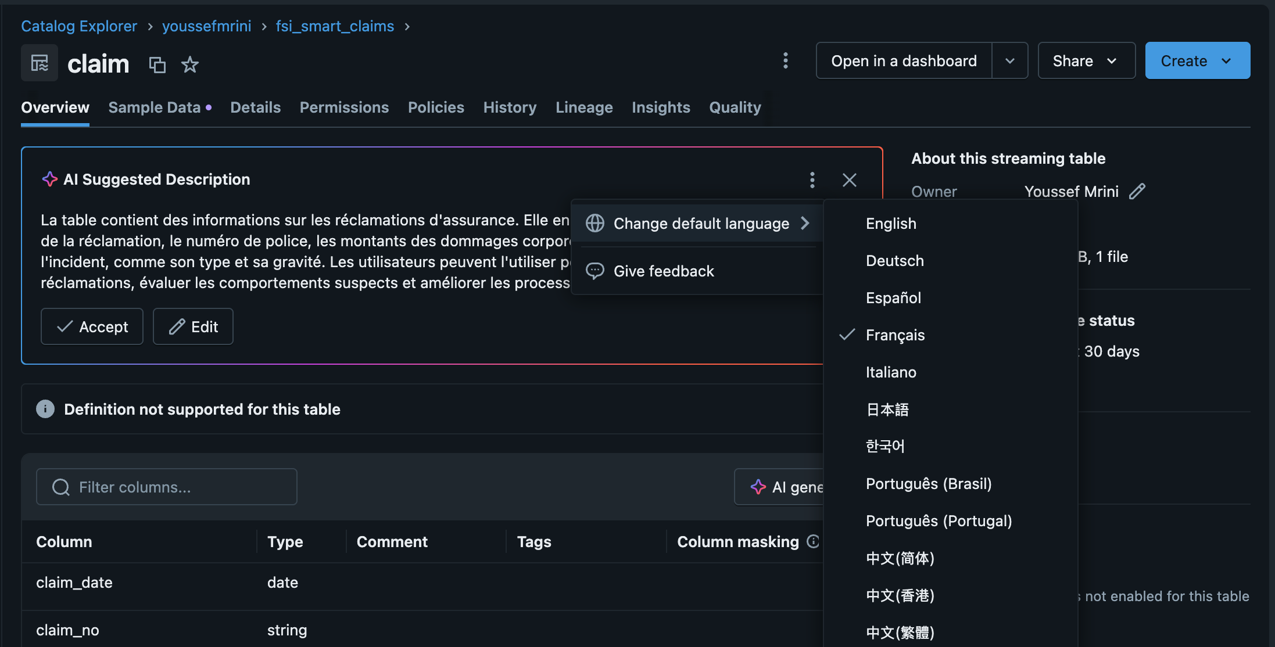Click the Comment column header
Image resolution: width=1275 pixels, height=647 pixels.
click(392, 542)
